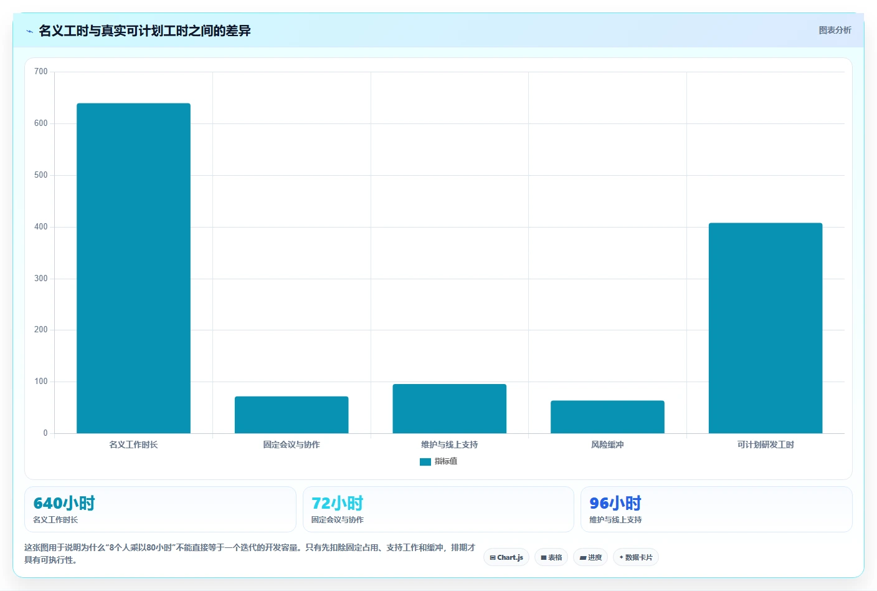Open the 96小时 维护与线上支持 stat card

click(716, 509)
